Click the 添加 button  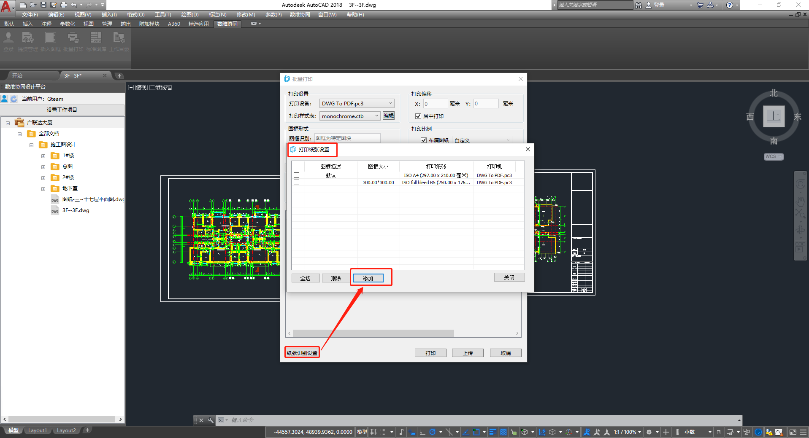pos(368,278)
